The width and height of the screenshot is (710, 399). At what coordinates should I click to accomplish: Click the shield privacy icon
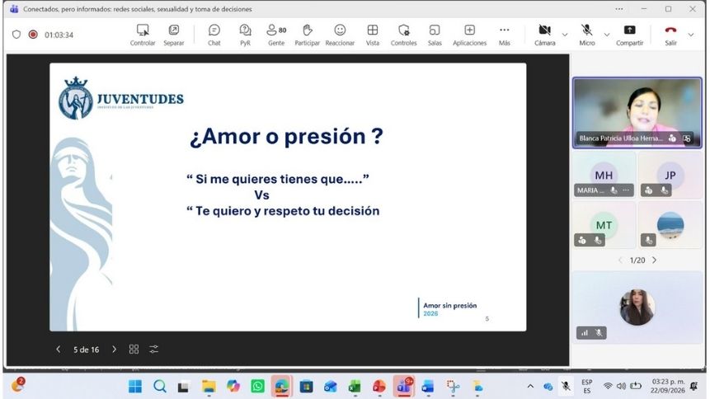pos(16,35)
